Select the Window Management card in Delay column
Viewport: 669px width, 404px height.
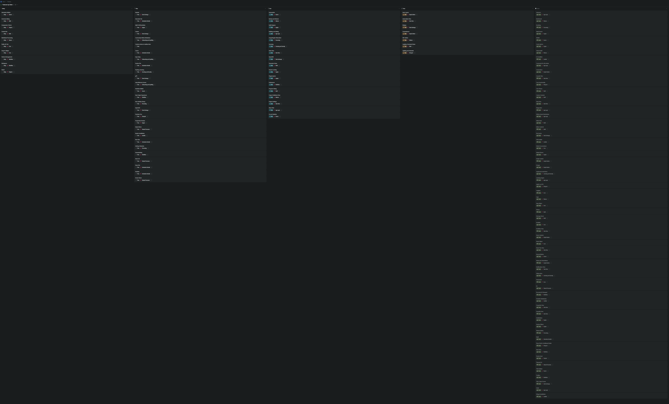click(7, 57)
